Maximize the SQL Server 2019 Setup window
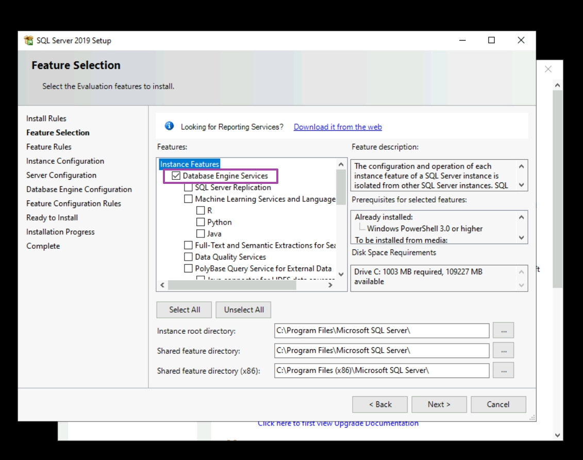The height and width of the screenshot is (460, 583). pyautogui.click(x=492, y=40)
